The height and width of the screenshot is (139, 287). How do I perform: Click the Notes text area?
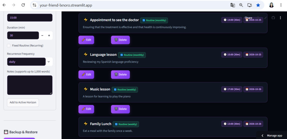[x=30, y=85]
